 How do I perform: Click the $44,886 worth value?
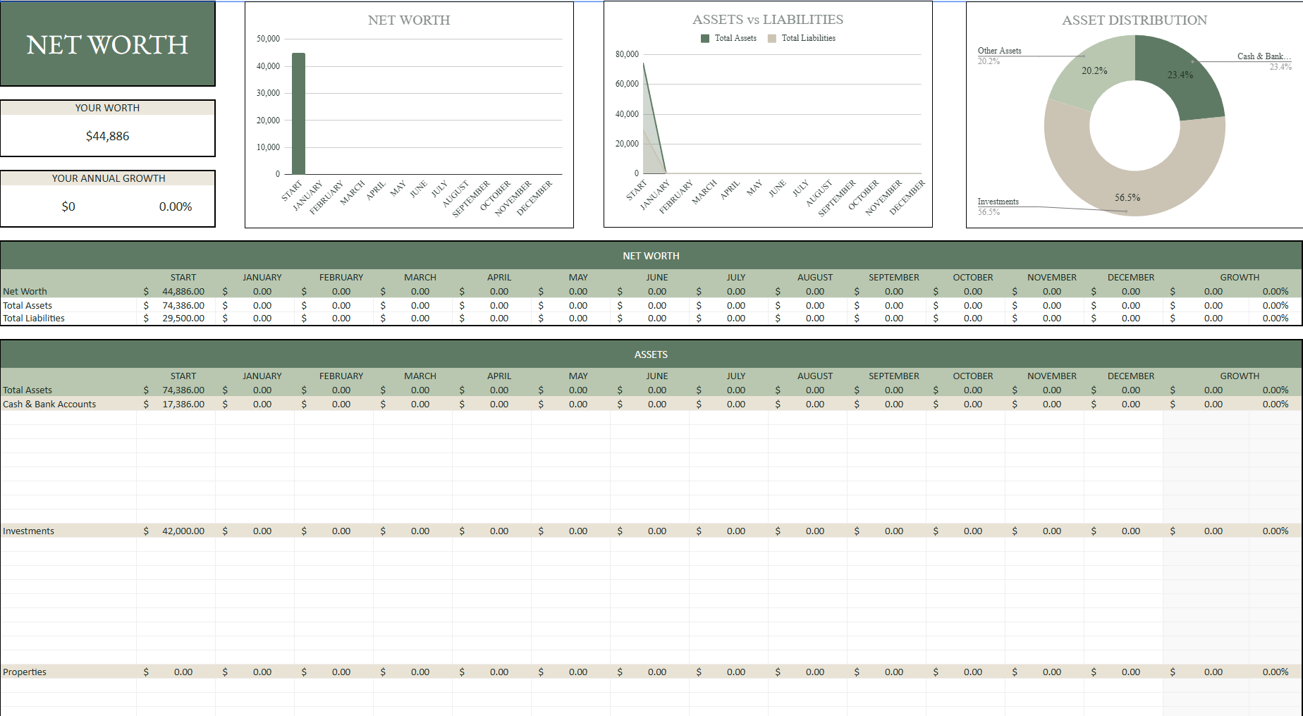[107, 136]
